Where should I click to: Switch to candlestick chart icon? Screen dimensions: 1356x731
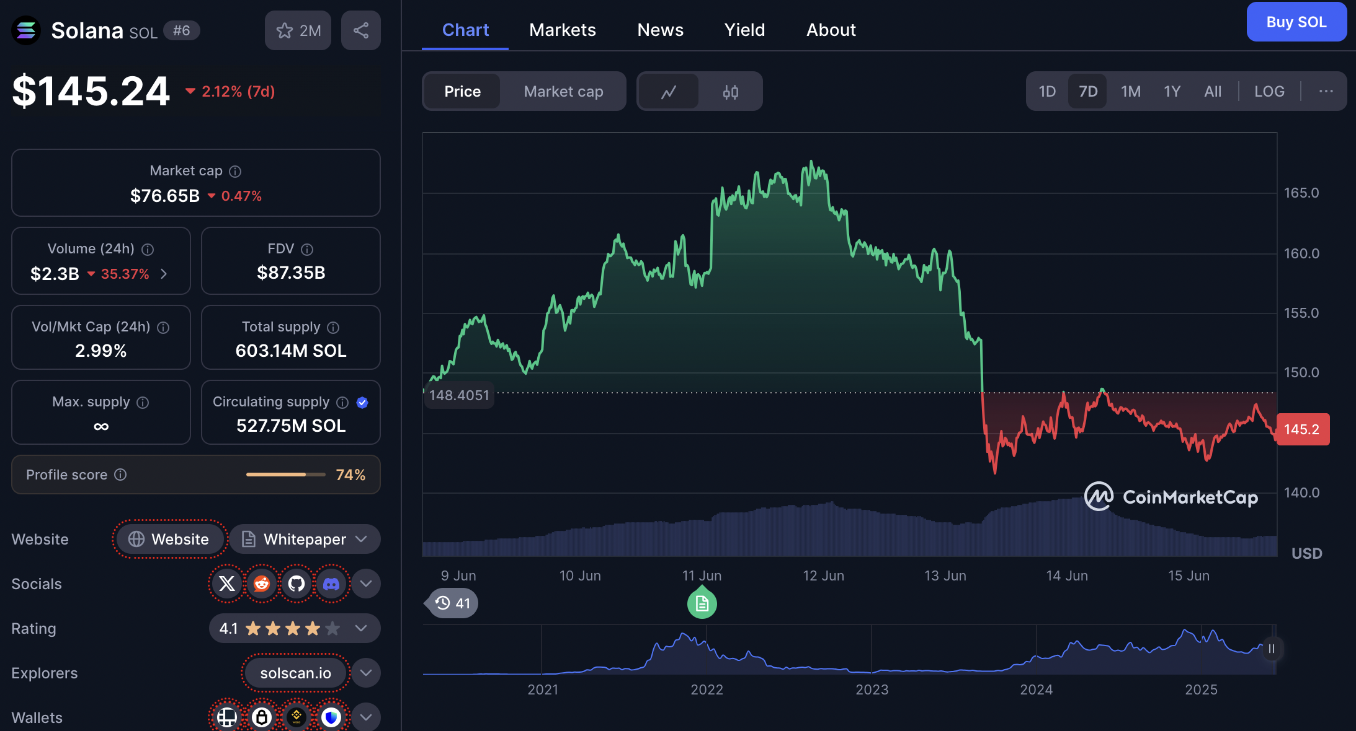(730, 92)
